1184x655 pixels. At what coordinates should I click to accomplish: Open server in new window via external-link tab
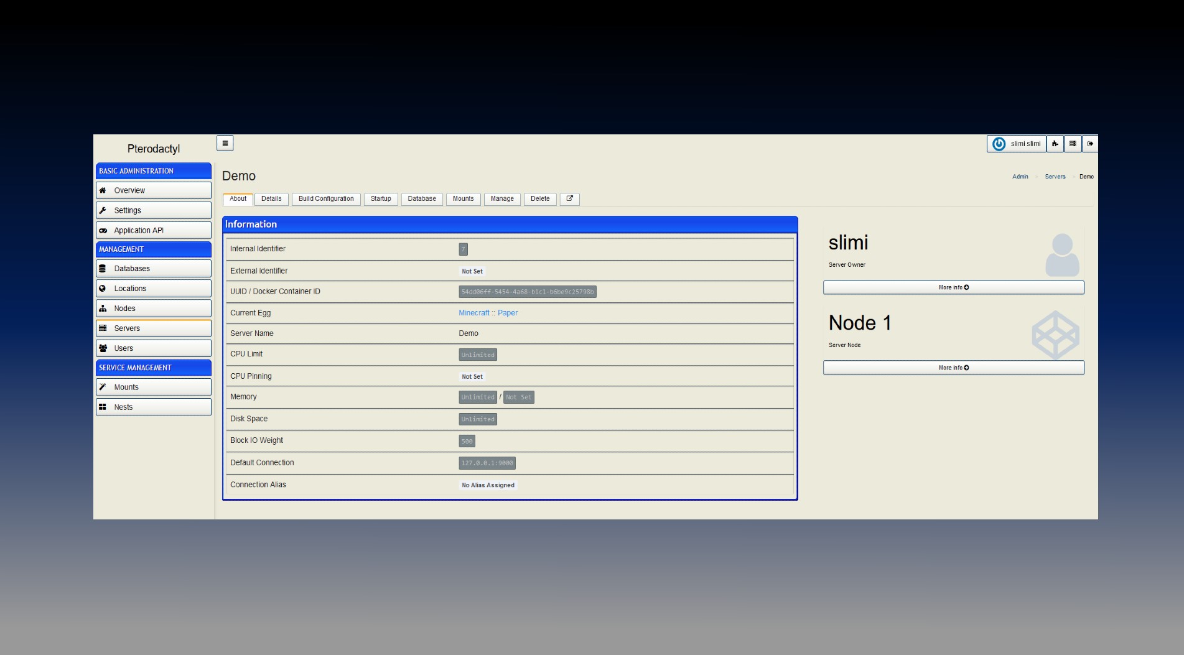tap(569, 199)
